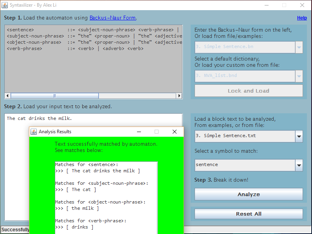This screenshot has height=234, width=312.
Task: Click the BNF horizontal scrollbar thumb
Action: click(x=54, y=96)
